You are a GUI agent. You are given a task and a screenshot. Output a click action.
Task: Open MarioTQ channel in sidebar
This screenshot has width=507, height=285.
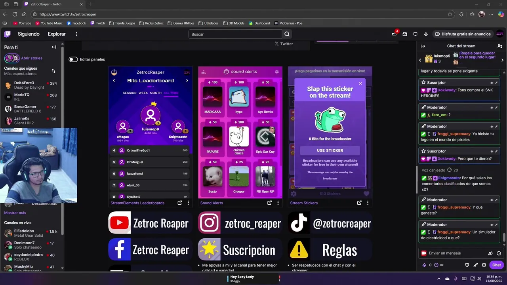coord(31,97)
